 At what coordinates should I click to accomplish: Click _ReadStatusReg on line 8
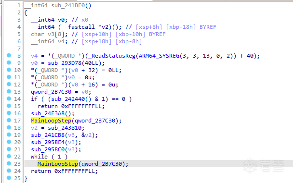coord(112,56)
